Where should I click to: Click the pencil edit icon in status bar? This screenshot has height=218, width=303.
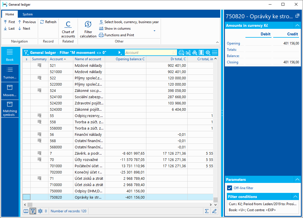tap(214, 211)
